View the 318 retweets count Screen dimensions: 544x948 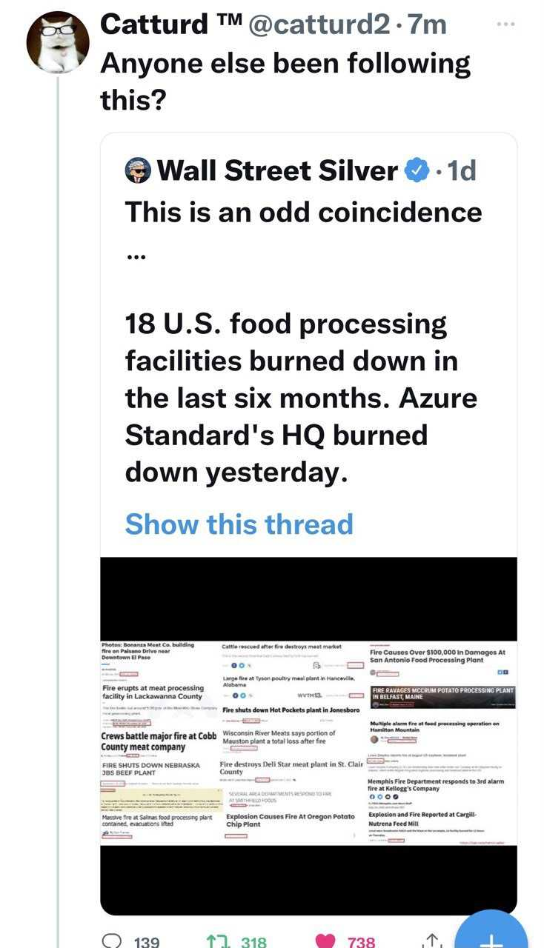253,942
